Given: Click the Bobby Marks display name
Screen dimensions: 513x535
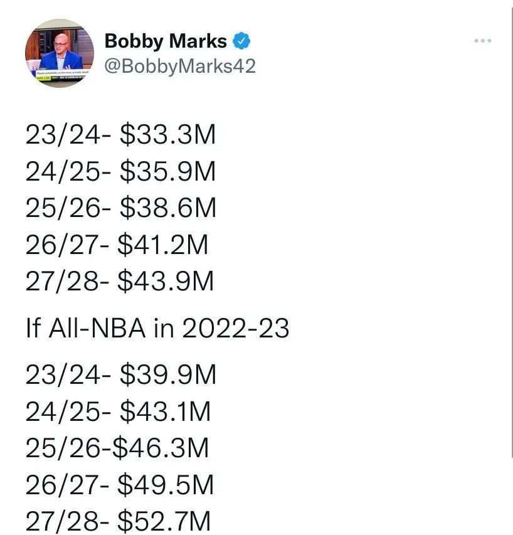Looking at the screenshot, I should coord(166,41).
